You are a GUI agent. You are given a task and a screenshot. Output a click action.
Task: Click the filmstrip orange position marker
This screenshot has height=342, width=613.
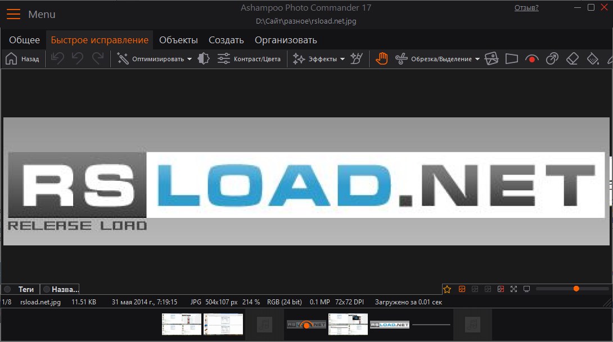point(306,325)
